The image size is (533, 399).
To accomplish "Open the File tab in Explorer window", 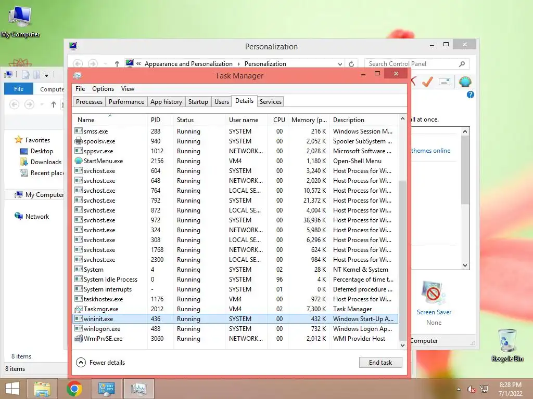I will 19,89.
